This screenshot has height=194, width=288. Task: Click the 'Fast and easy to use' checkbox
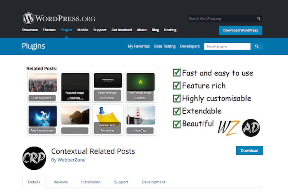177,72
